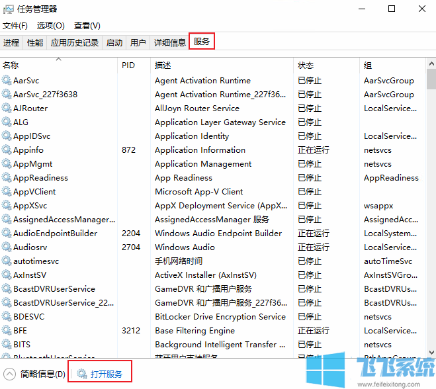436x389 pixels.
Task: Click the gear icon next to Appinfo
Action: tap(7, 150)
